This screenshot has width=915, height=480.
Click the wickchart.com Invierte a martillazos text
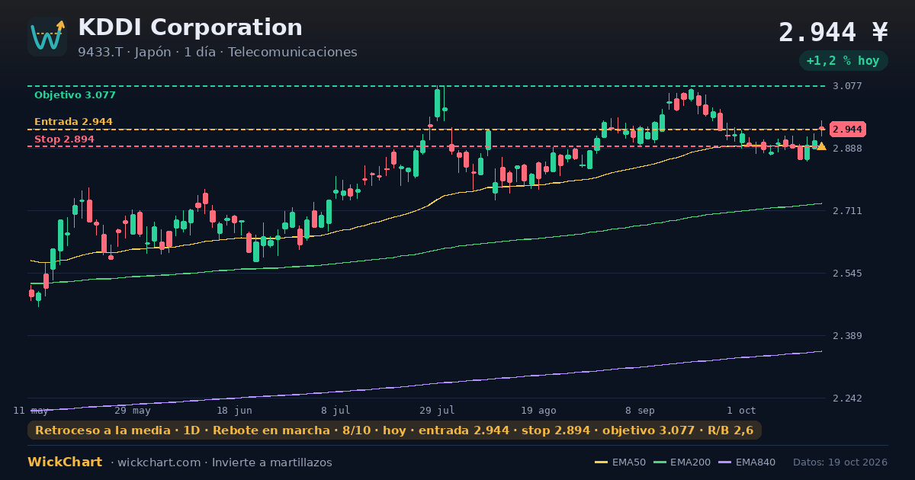221,462
